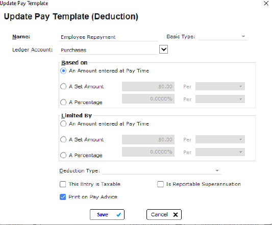The height and width of the screenshot is (225, 272).
Task: Click the Cancel button
Action: pyautogui.click(x=164, y=215)
